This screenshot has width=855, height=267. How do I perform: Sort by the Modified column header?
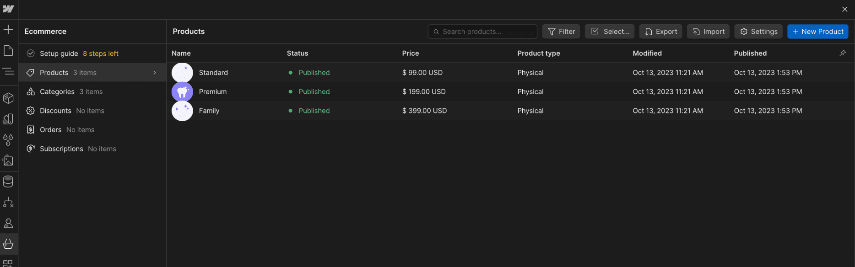pos(647,53)
